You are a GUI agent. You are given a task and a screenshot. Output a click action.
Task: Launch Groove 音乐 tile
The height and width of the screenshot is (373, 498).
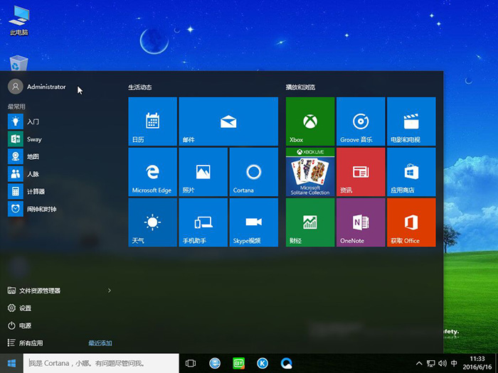[x=360, y=121]
